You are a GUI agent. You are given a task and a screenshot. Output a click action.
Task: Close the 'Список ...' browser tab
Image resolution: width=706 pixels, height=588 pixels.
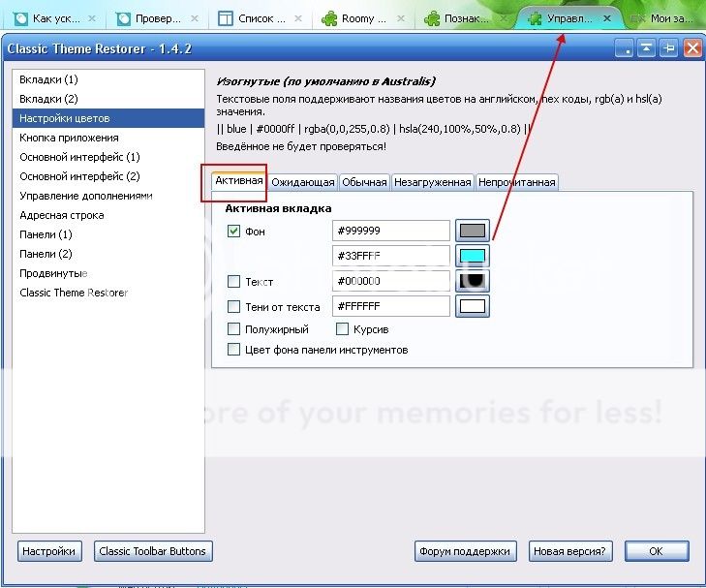coord(298,18)
